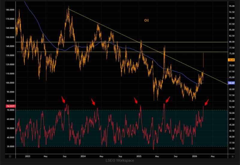Click the 95.00 value on right price axis
The height and width of the screenshot is (165, 240).
pos(232,6)
